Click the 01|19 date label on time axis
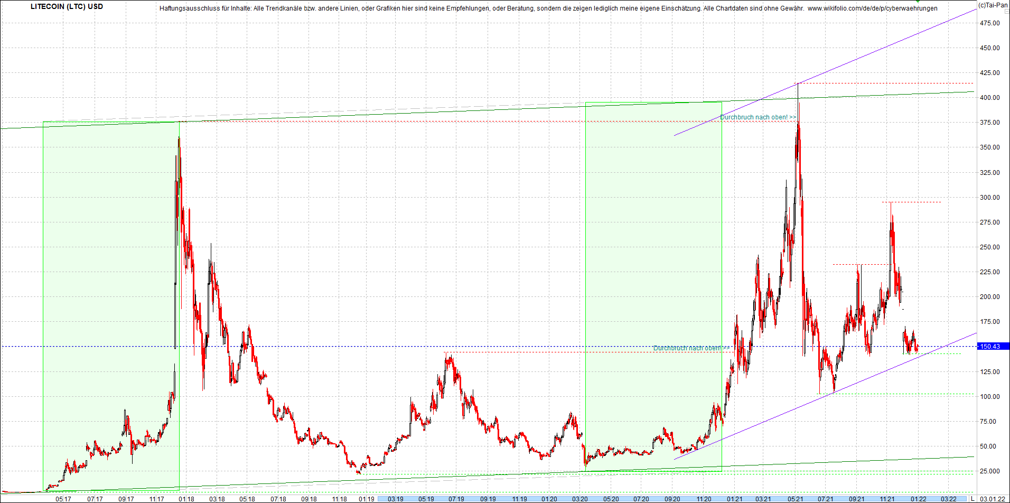The width and height of the screenshot is (1010, 503). pos(366,499)
